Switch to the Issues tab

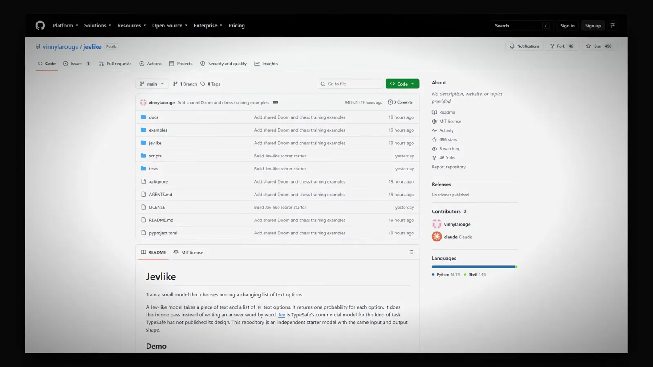tap(77, 64)
